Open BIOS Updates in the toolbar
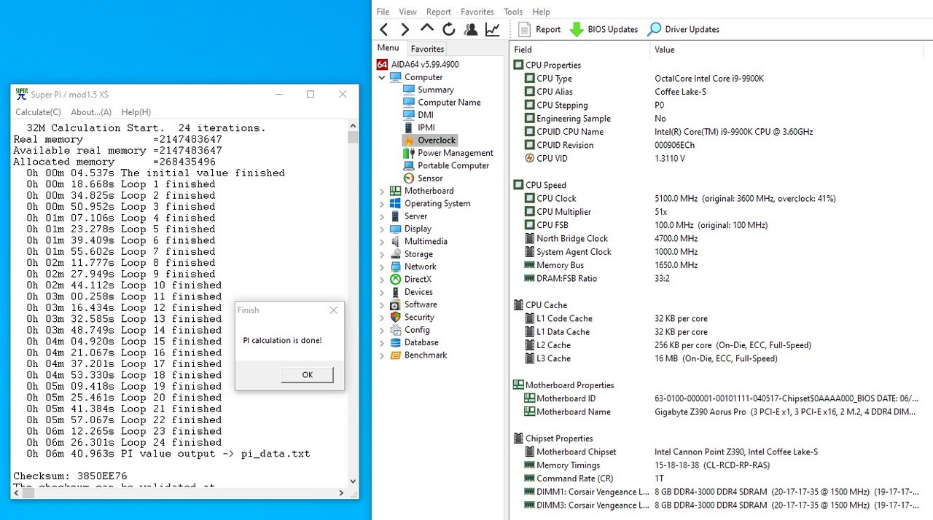933x520 pixels. click(604, 29)
